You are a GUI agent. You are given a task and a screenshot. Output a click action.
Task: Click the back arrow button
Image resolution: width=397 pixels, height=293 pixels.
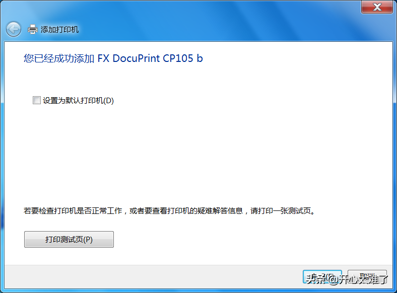(x=14, y=29)
